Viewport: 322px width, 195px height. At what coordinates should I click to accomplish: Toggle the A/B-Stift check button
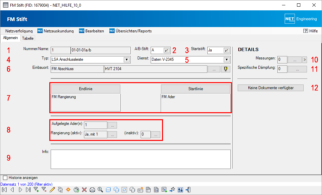click(x=166, y=50)
